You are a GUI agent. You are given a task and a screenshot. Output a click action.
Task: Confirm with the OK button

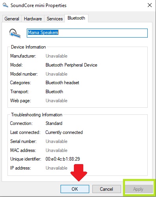pyautogui.click(x=75, y=189)
